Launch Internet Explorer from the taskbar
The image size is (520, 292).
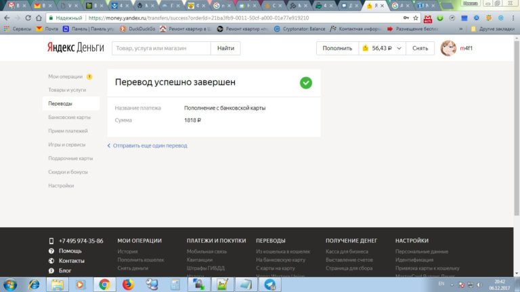[34, 285]
